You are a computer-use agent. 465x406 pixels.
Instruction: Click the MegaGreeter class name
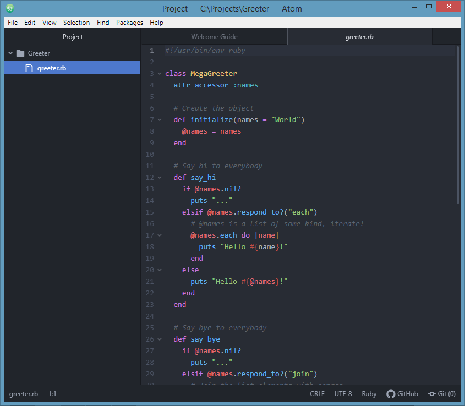point(214,74)
